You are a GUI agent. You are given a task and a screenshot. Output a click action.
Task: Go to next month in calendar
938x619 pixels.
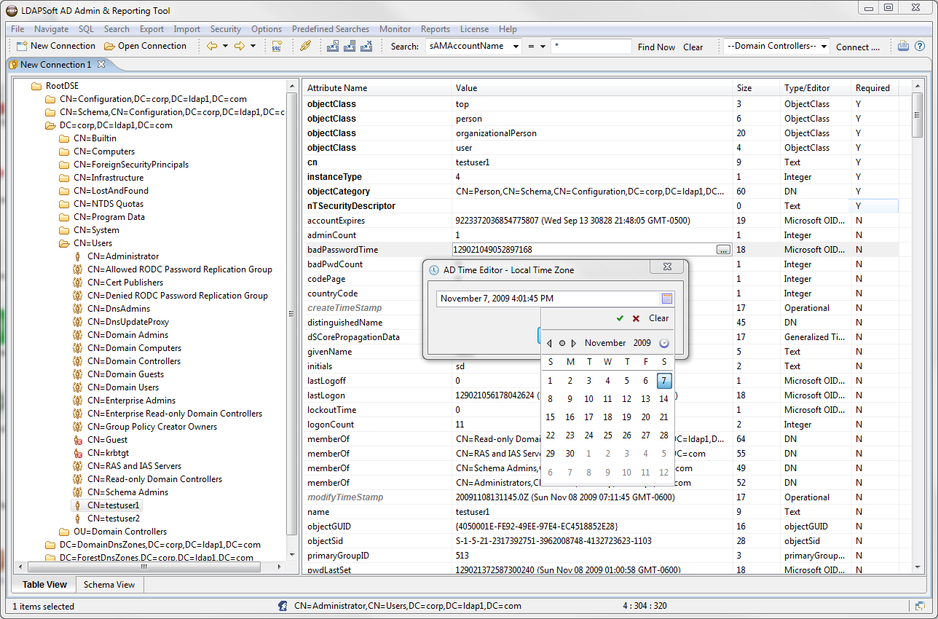(574, 343)
